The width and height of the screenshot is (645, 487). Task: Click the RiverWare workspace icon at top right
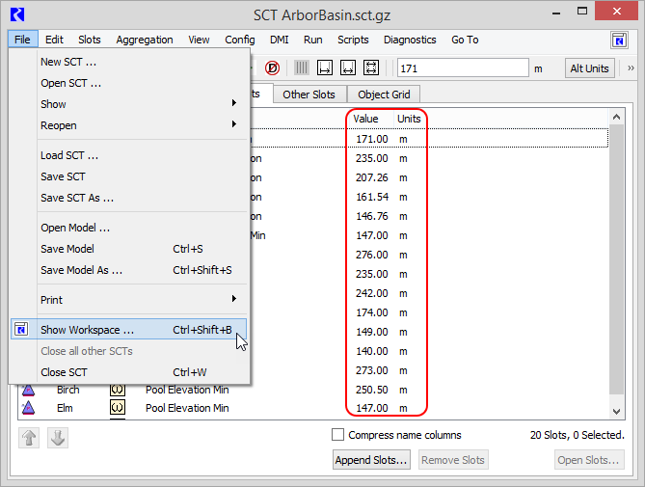(x=620, y=41)
